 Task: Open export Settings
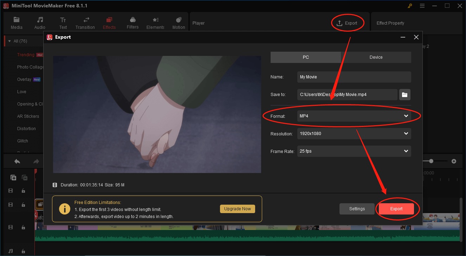coord(357,209)
